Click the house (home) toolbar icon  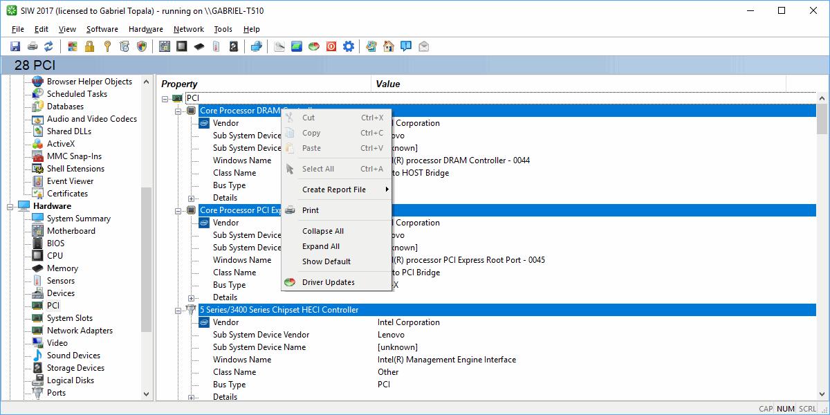(x=389, y=46)
